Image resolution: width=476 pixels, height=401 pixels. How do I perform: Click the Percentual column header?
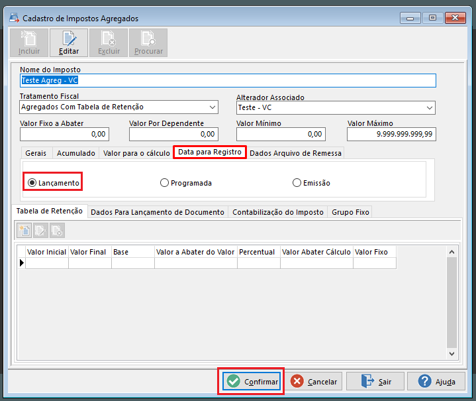click(259, 252)
